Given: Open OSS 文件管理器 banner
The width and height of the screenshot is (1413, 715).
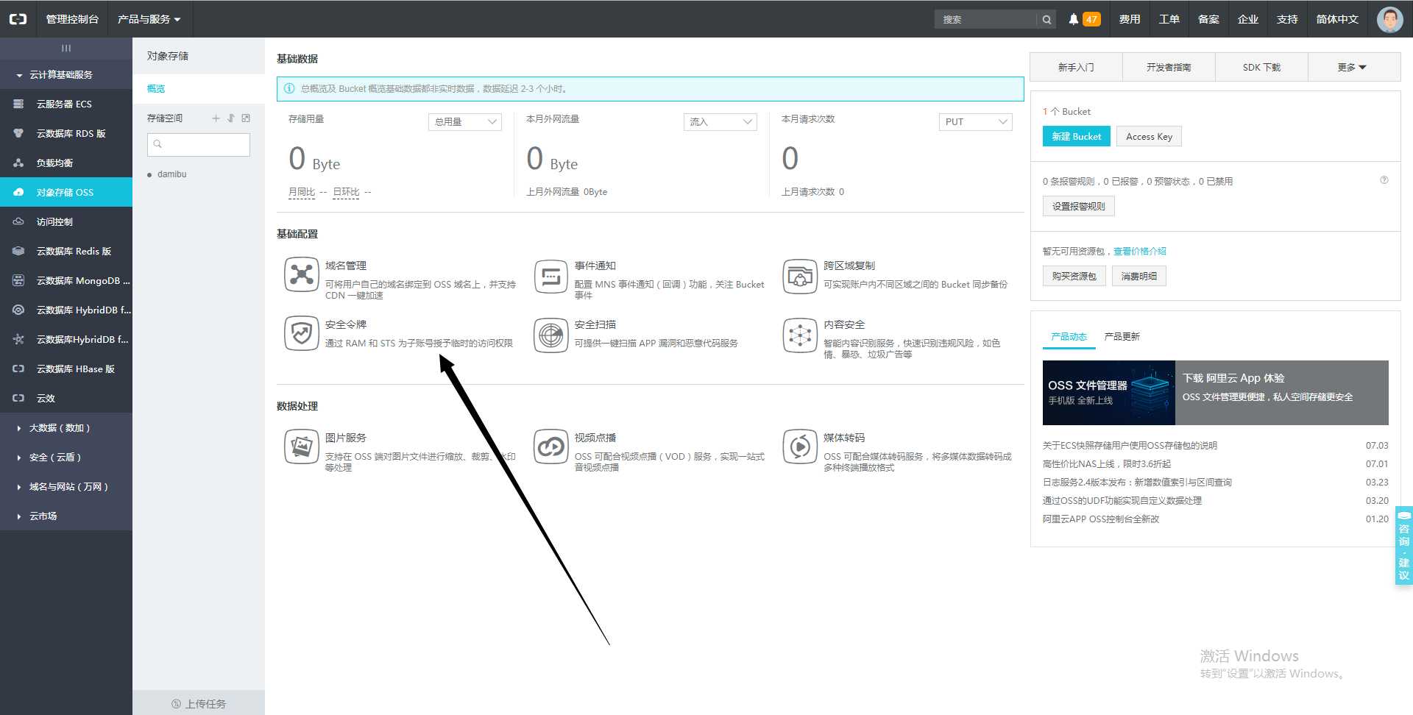Looking at the screenshot, I should point(1215,393).
